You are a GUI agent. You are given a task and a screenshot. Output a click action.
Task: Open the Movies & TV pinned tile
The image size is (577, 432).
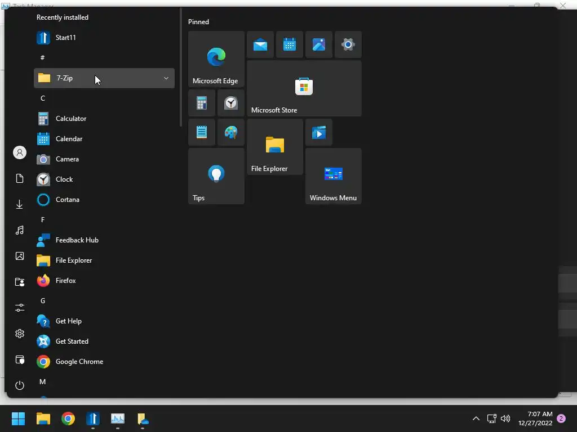point(319,132)
